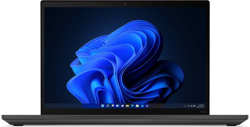Open Microsoft Teams app icon
The height and width of the screenshot is (127, 250).
tap(147, 106)
